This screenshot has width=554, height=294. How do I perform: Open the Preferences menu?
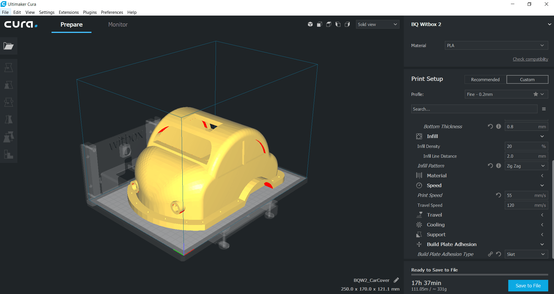coord(112,12)
